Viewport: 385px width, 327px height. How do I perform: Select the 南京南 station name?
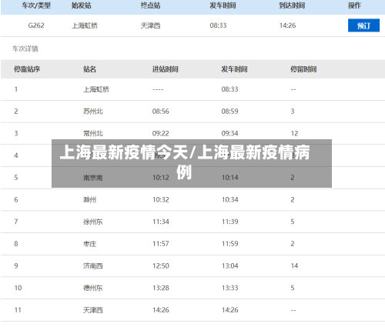coord(93,178)
